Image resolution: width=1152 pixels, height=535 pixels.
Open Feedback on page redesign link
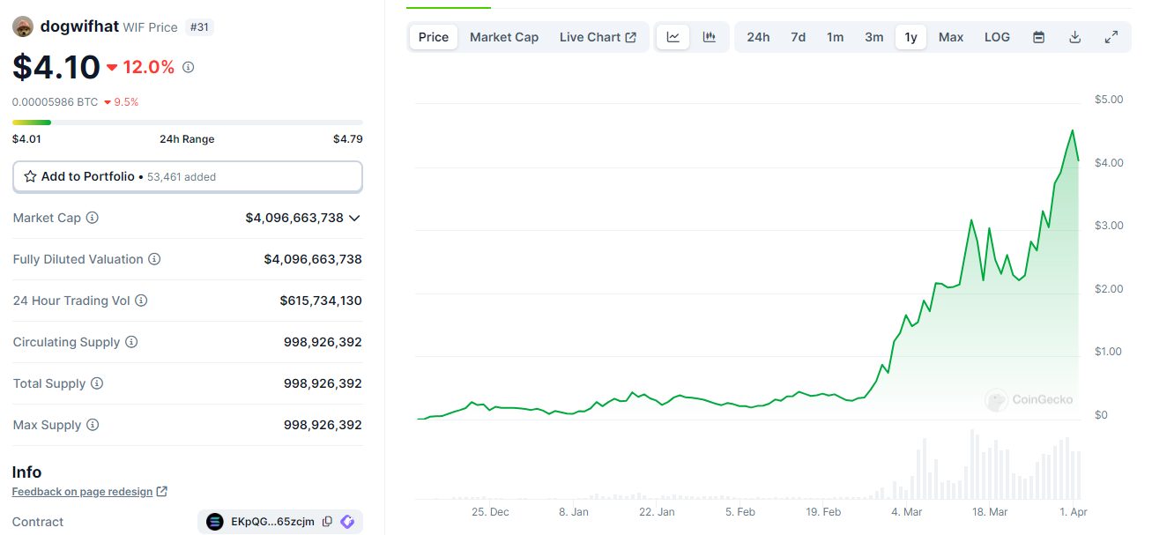[90, 491]
